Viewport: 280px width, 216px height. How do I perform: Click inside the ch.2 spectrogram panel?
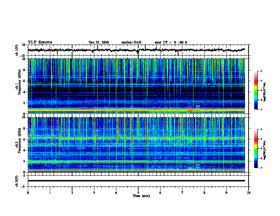tap(136, 145)
